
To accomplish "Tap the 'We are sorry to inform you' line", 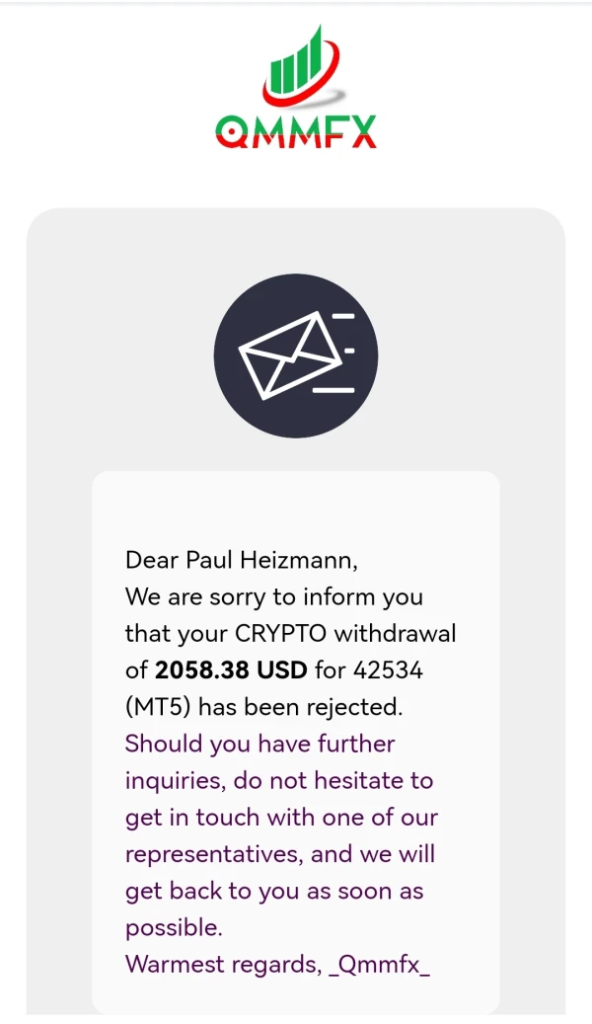I will (273, 597).
